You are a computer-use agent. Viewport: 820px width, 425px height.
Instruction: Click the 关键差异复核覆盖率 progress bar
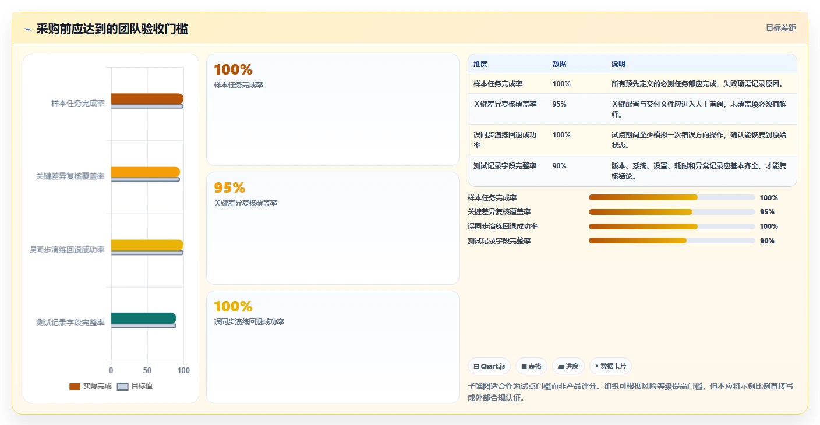coord(672,212)
